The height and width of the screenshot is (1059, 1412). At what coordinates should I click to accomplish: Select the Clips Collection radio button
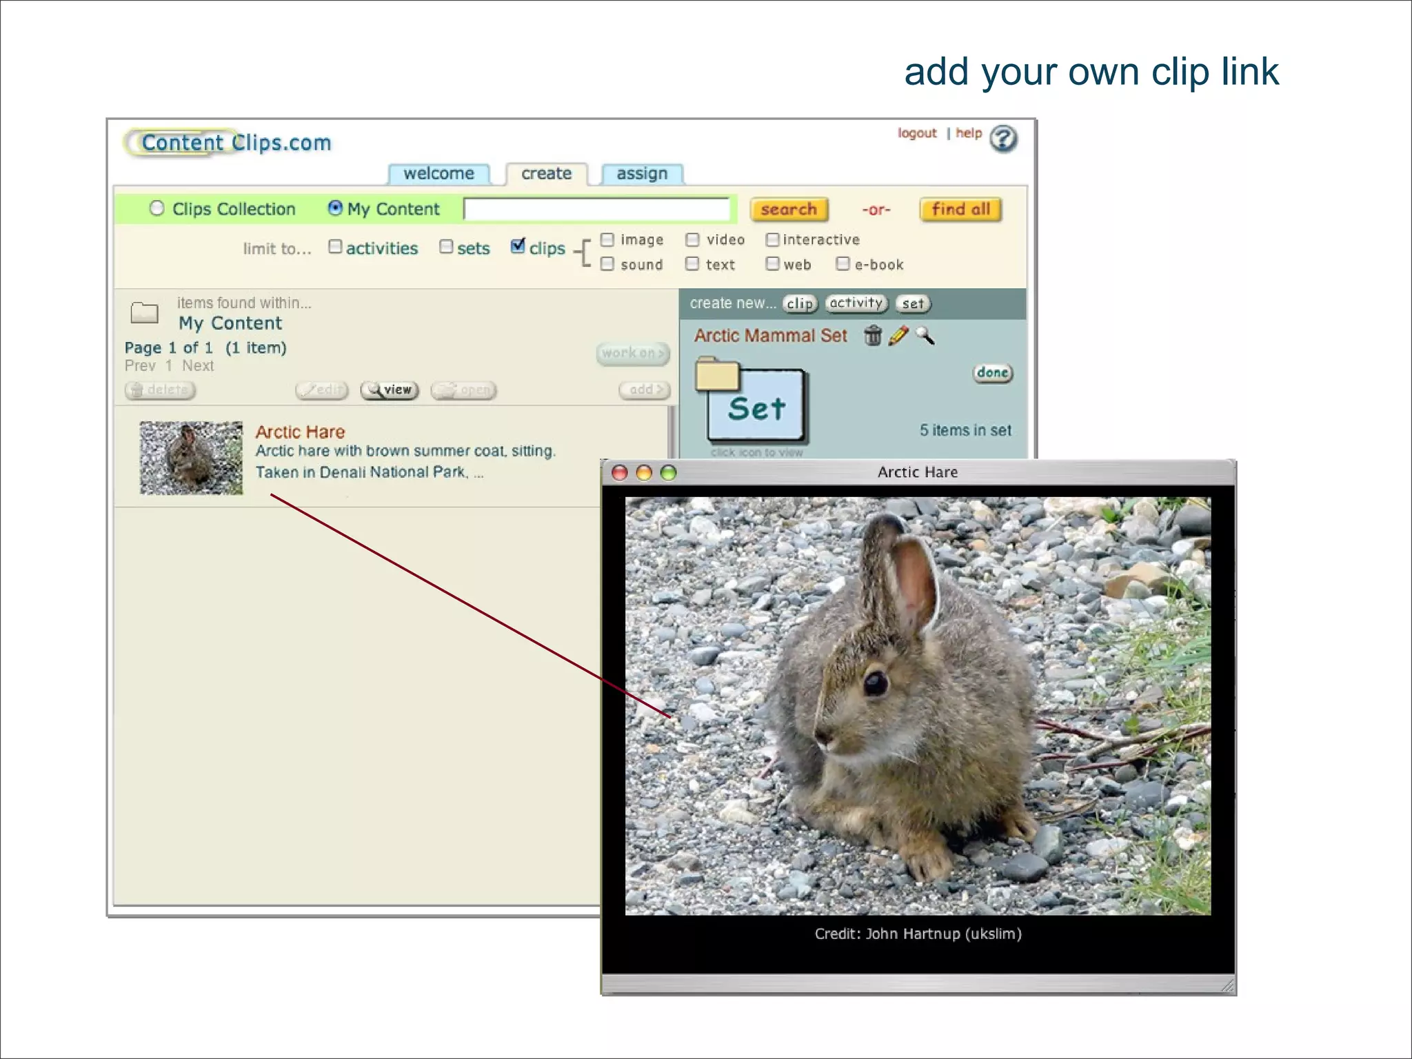point(157,208)
